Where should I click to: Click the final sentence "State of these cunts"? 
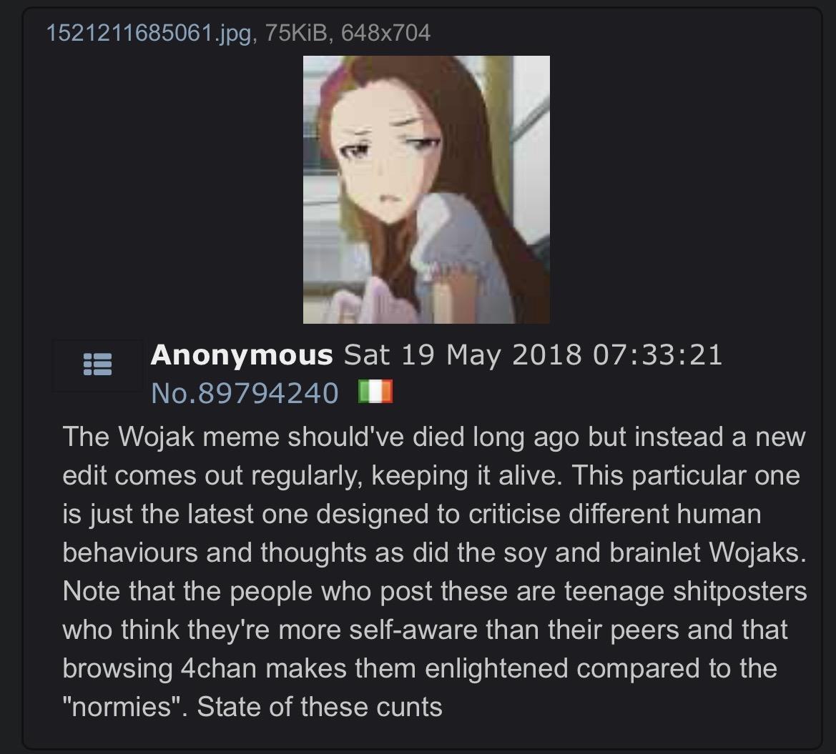(x=320, y=707)
